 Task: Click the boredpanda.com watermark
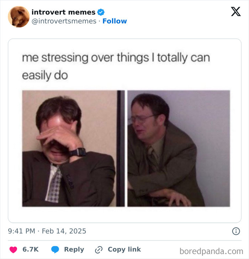[x=211, y=252]
